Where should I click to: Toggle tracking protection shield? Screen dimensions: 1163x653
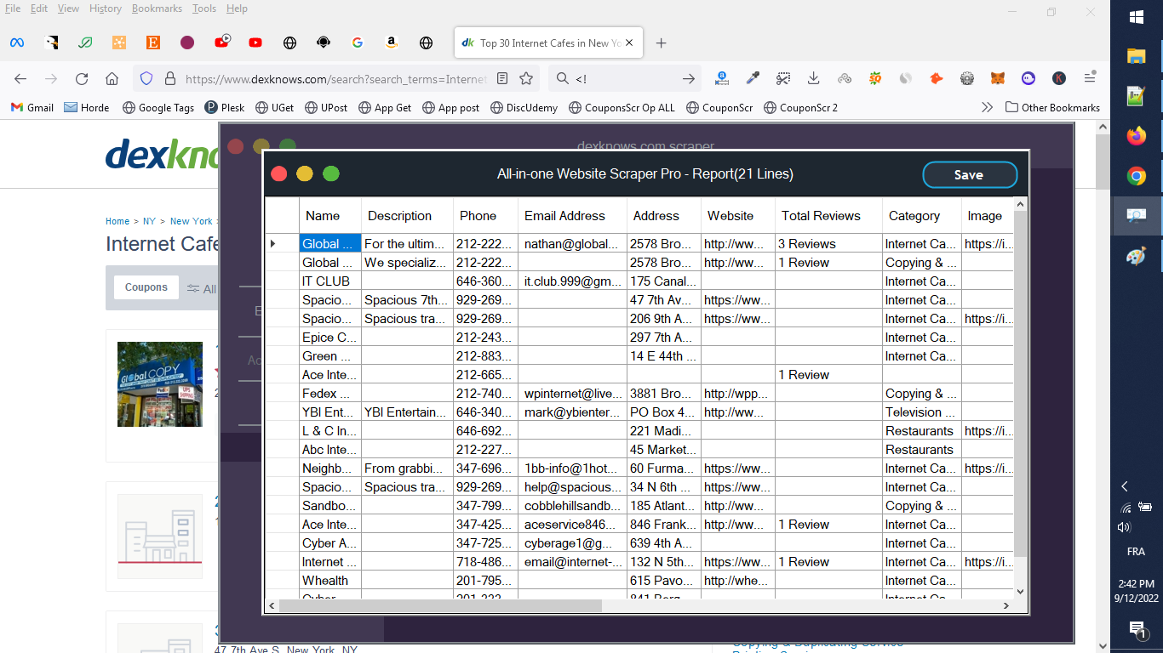pyautogui.click(x=146, y=78)
